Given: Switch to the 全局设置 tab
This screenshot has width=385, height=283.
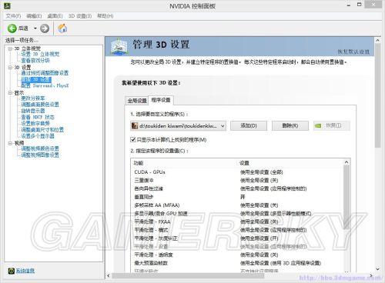Looking at the screenshot, I should (137, 101).
